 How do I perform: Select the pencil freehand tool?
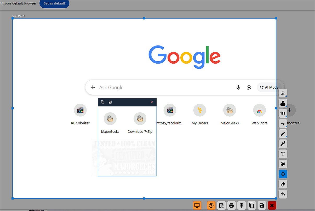coord(283,134)
